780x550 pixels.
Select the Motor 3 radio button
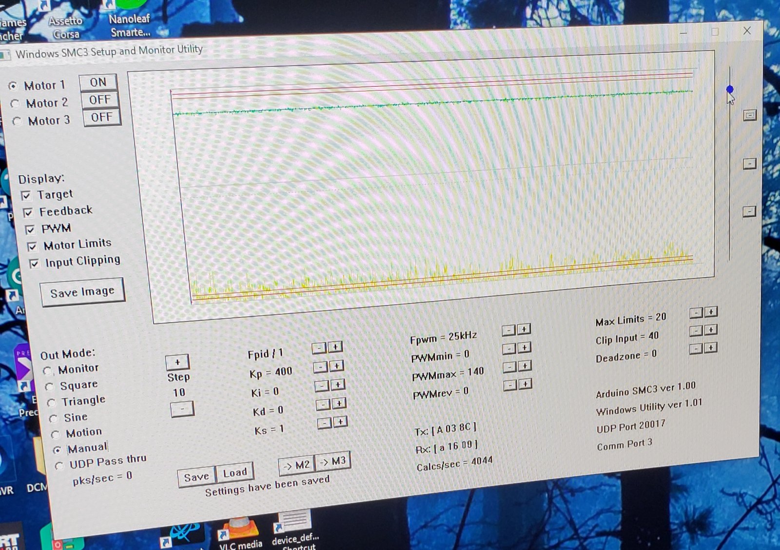coord(17,121)
